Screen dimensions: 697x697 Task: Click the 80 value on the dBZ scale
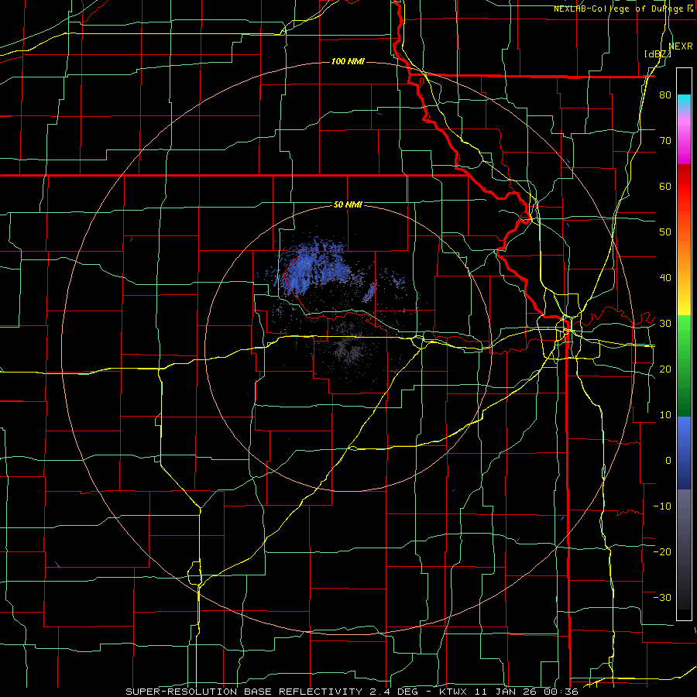pos(665,94)
